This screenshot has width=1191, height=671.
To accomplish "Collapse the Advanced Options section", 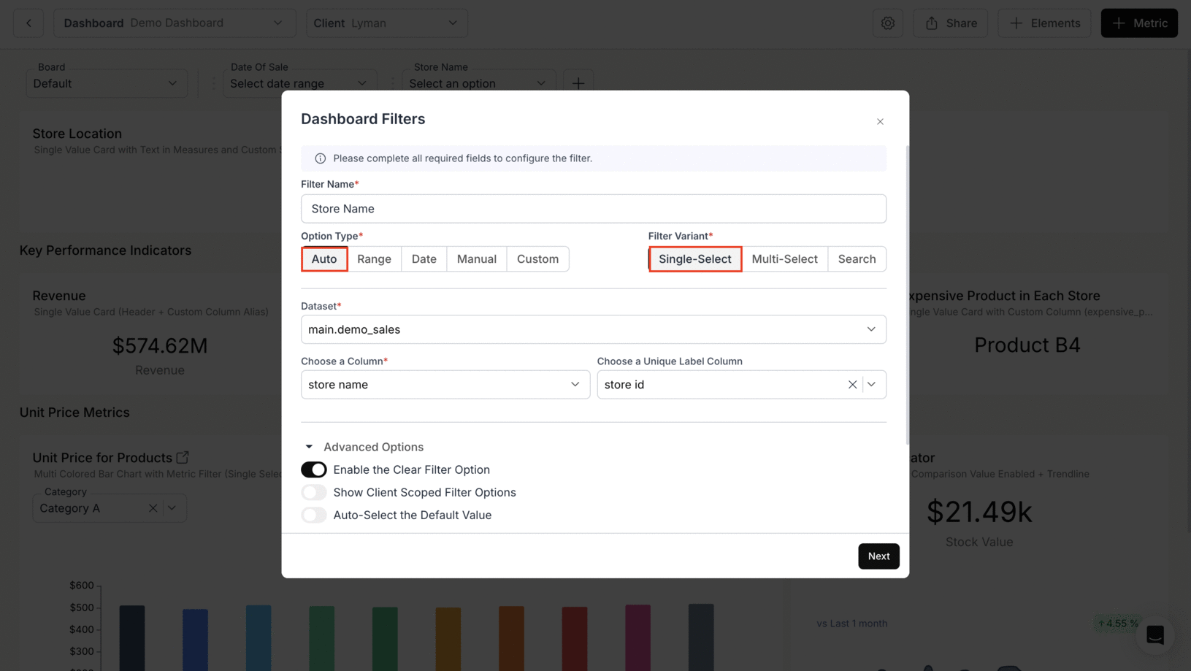I will 309,447.
